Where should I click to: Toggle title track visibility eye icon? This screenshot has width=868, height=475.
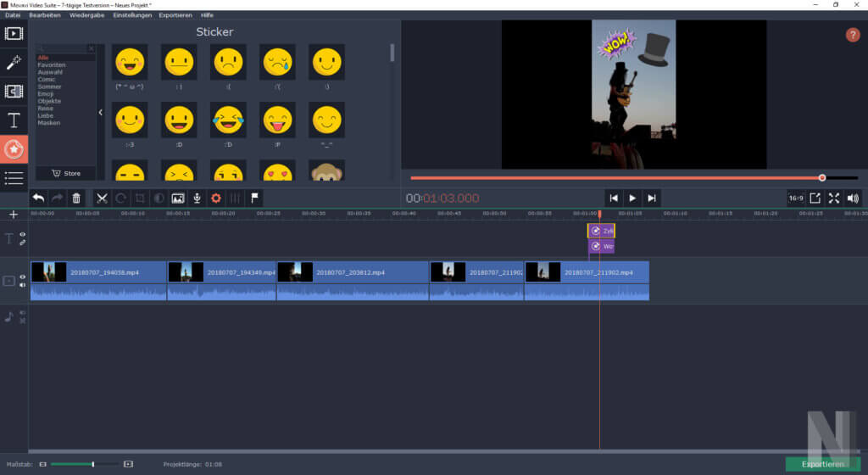point(23,235)
